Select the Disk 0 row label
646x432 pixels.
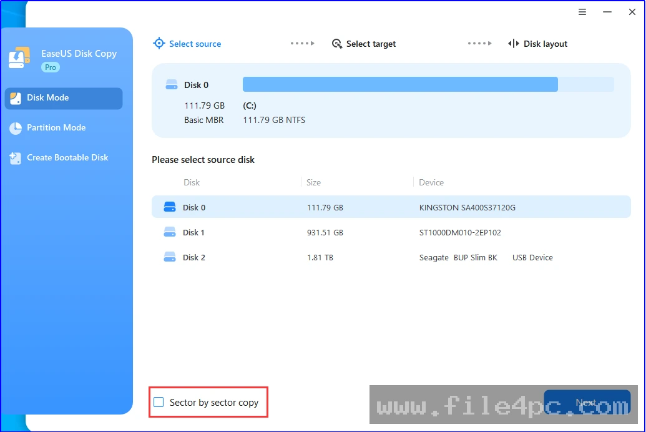tap(194, 207)
